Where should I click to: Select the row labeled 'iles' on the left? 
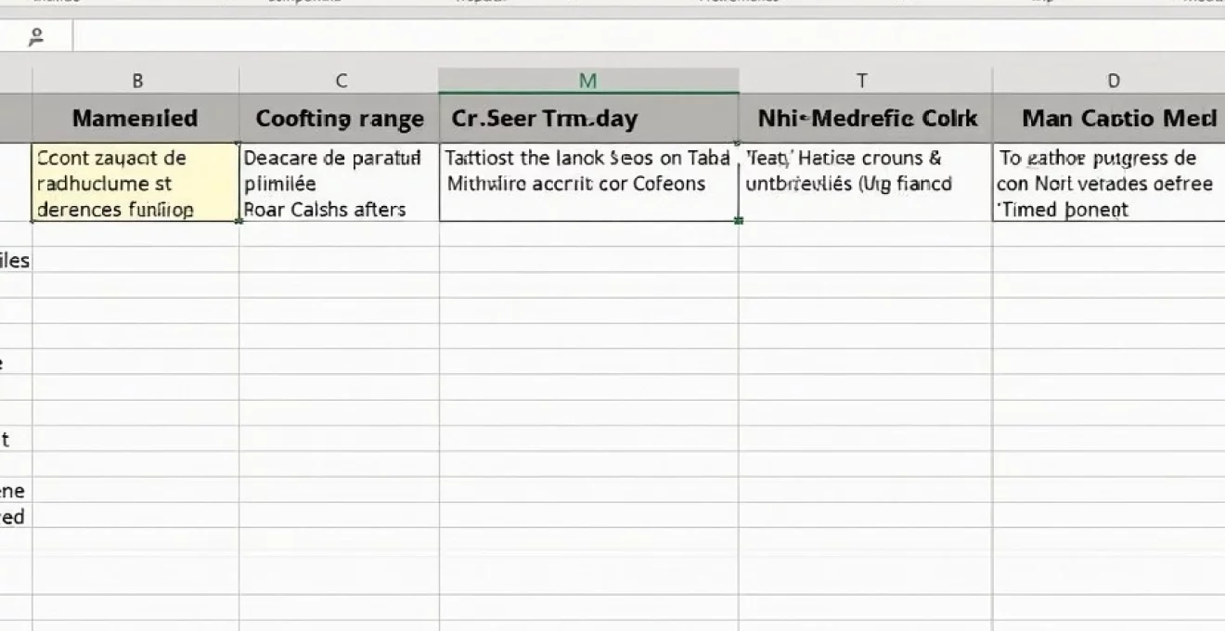point(15,260)
